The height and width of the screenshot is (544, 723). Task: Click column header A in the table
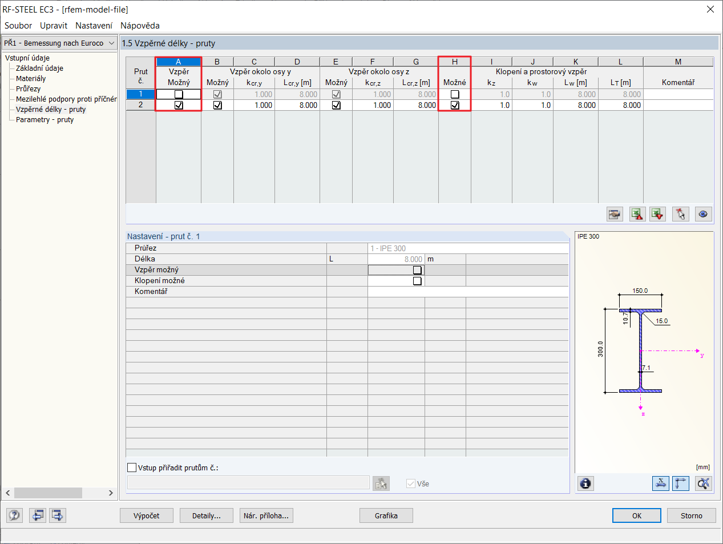(179, 62)
